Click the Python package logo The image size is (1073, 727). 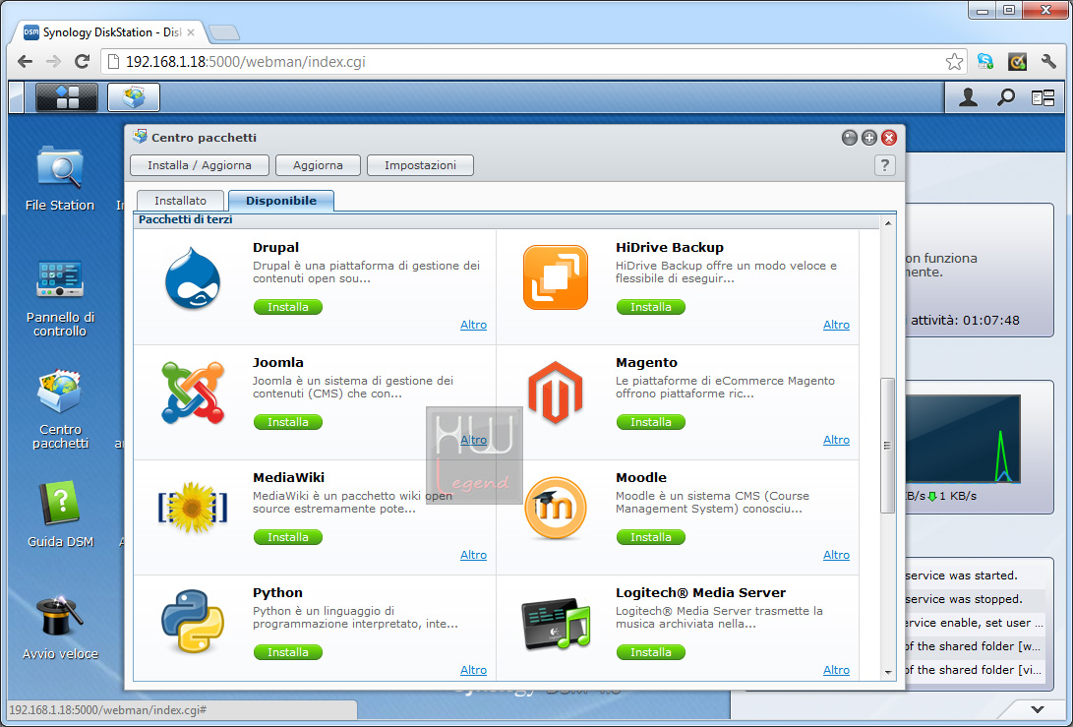[x=193, y=622]
